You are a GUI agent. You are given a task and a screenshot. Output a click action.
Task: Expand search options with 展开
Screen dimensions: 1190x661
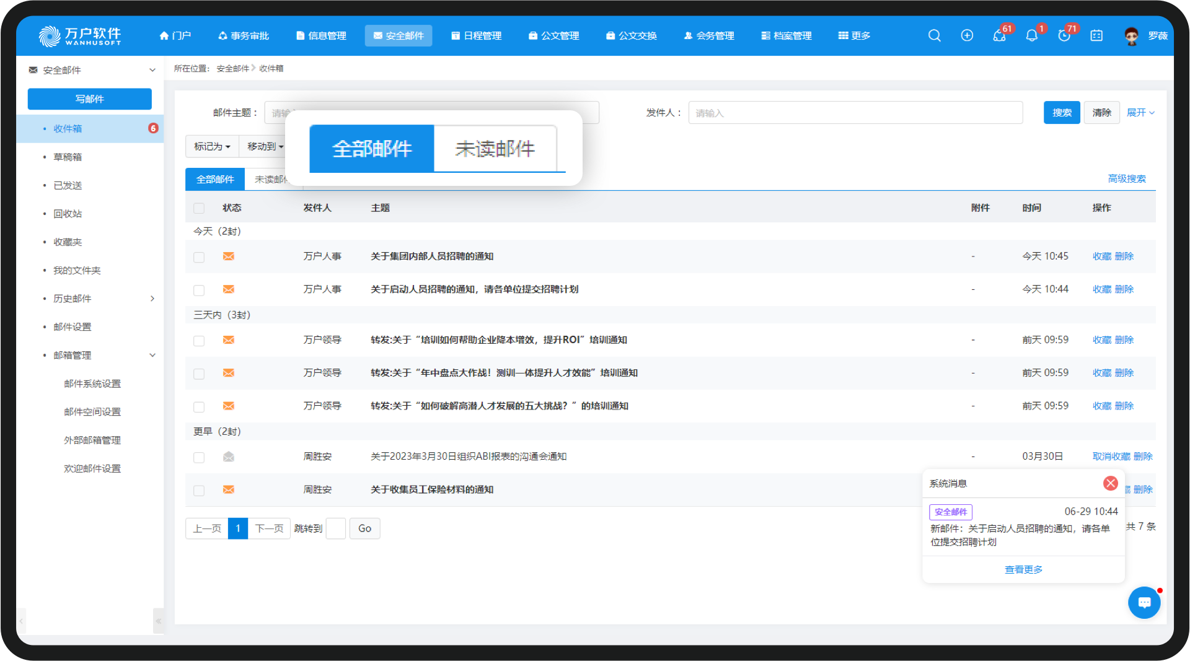tap(1140, 113)
